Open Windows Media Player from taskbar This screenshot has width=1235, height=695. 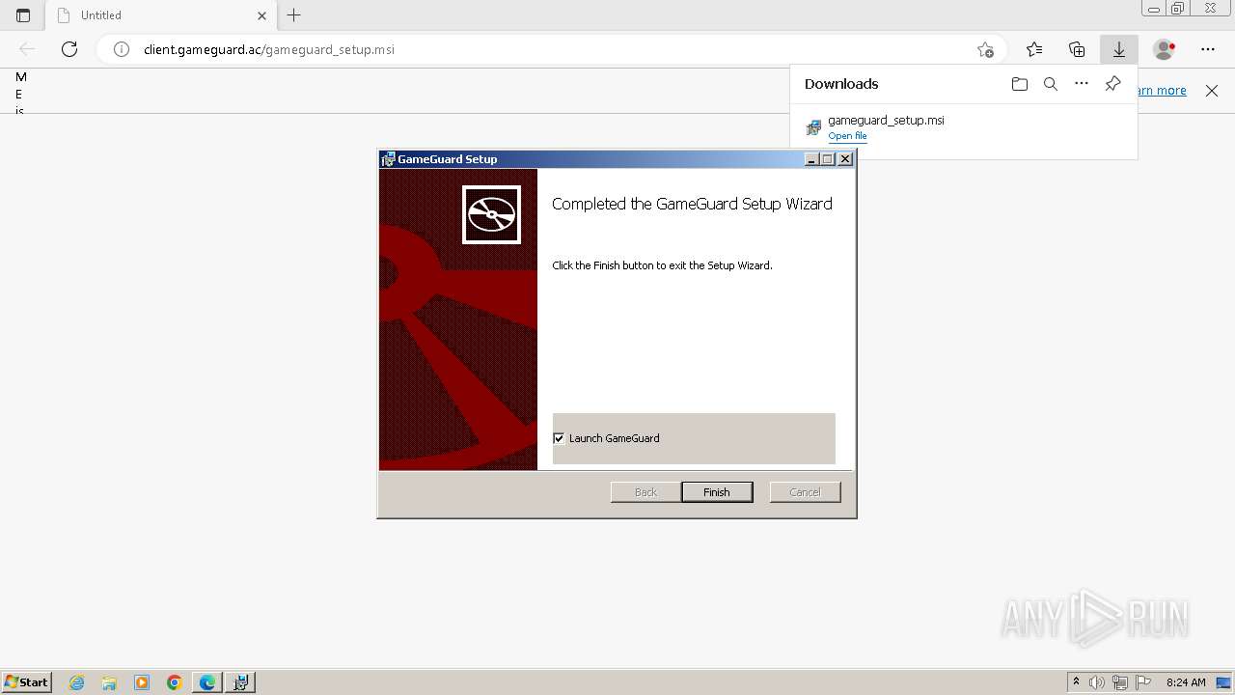pos(142,682)
